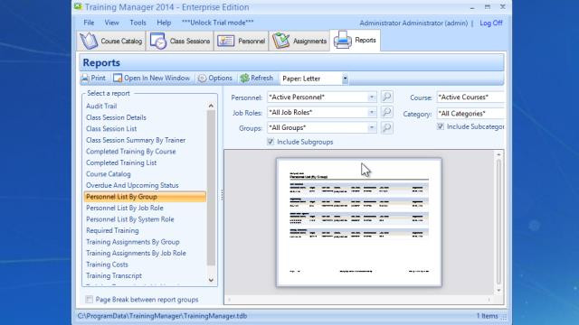Select the Course Catalog report in list
The image size is (579, 325).
point(109,174)
